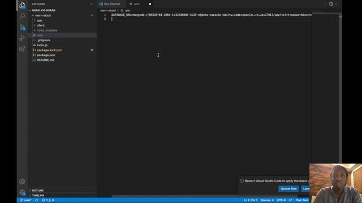Click Ln 2, Col 1 in status bar
This screenshot has height=203, width=362.
click(251, 200)
